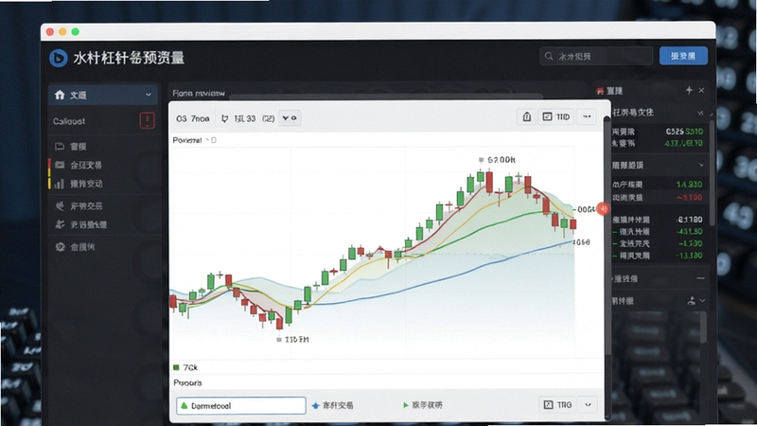Focus the 'Dermeteoal' input field
Viewport: 757px width, 426px height.
coord(241,406)
